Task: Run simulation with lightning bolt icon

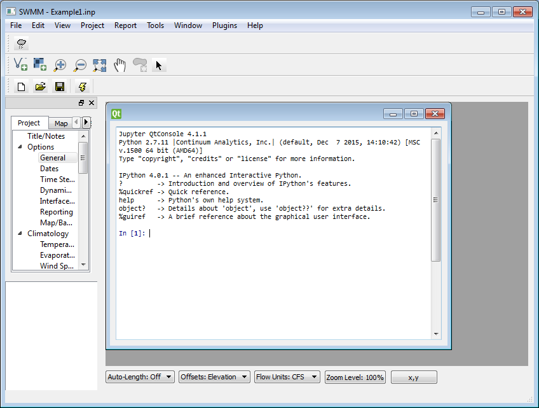Action: click(82, 87)
